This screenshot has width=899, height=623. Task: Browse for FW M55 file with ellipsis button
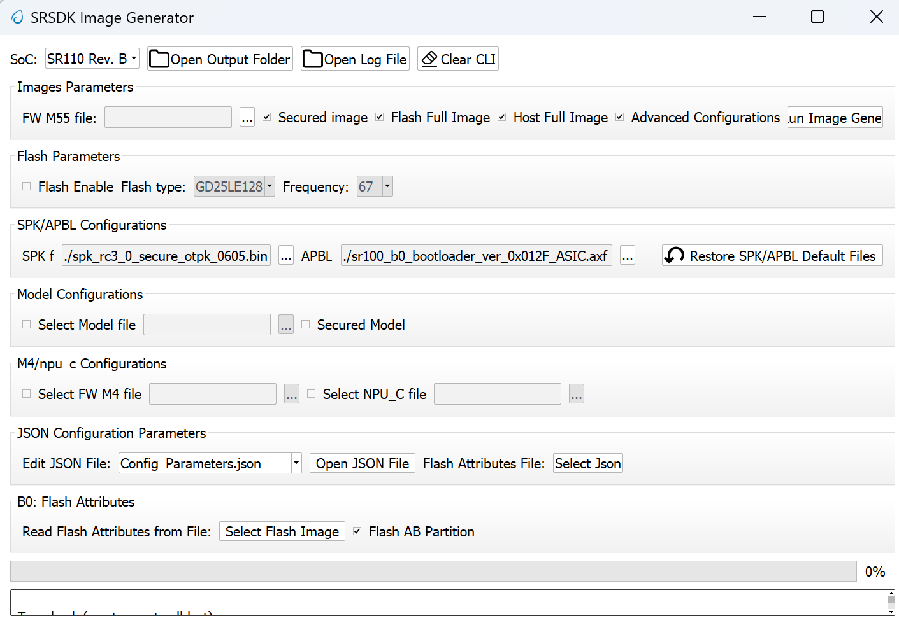[x=247, y=118]
